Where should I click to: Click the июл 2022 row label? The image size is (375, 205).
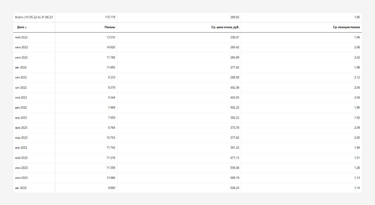click(x=21, y=58)
